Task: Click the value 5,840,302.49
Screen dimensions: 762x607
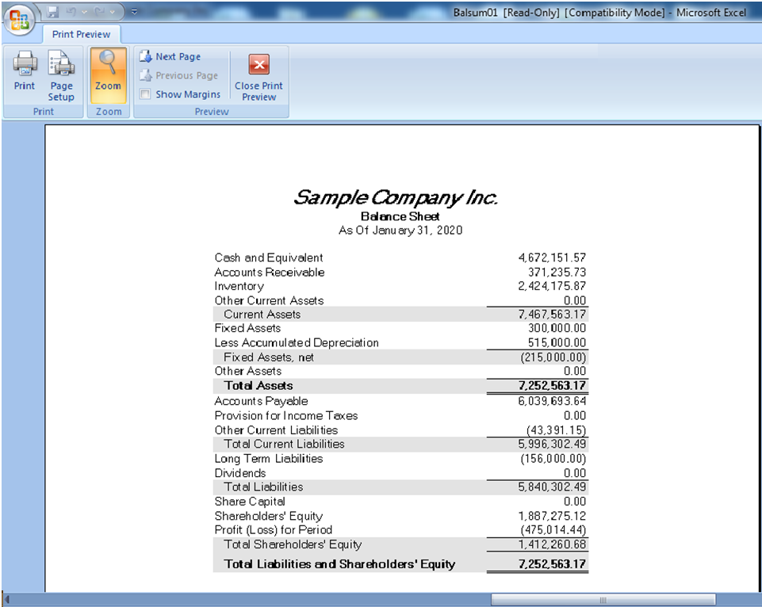Action: 552,487
